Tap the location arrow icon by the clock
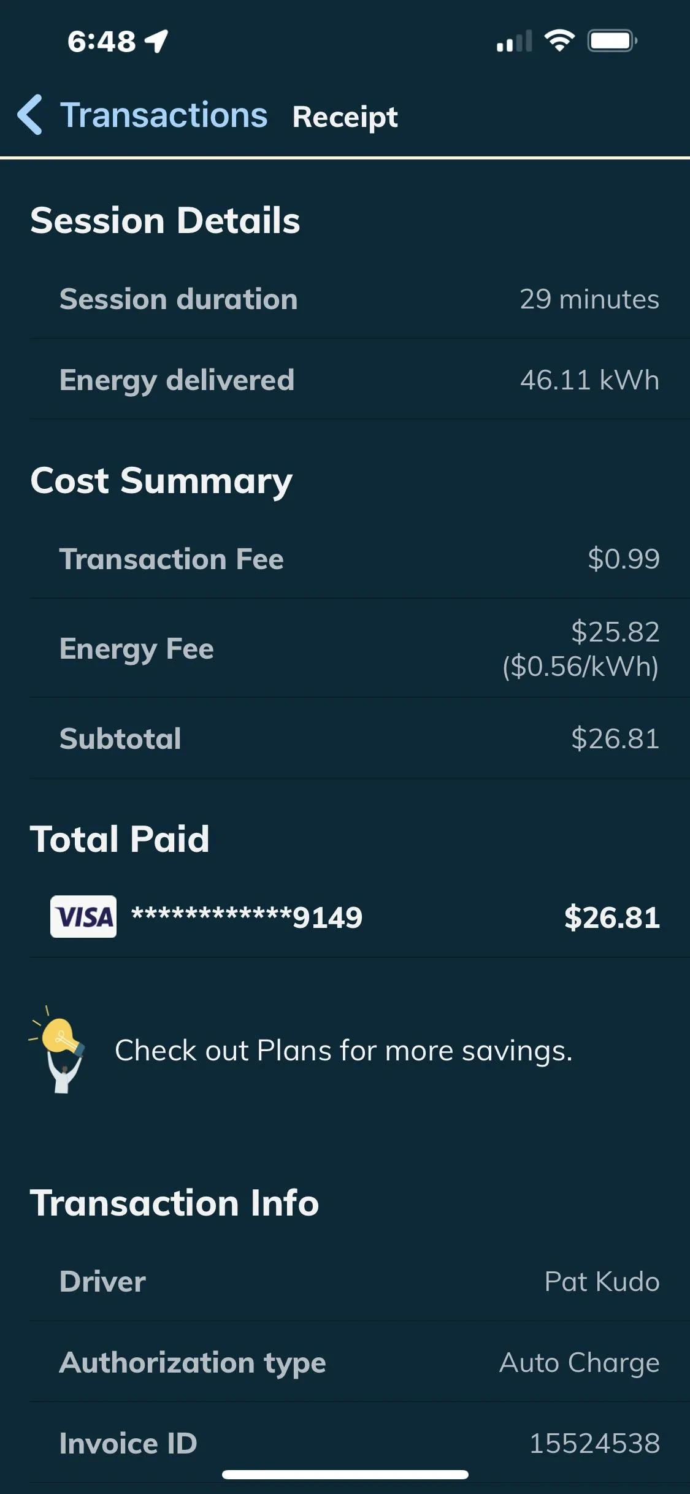This screenshot has width=690, height=1494. point(156,42)
